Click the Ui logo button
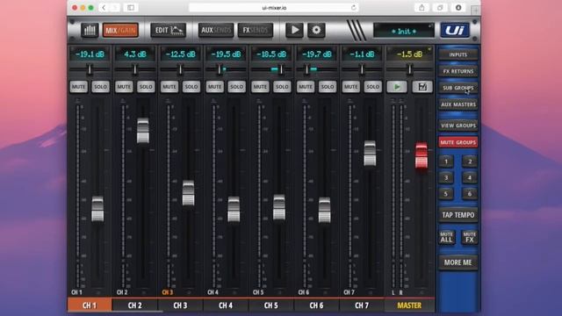Image resolution: width=562 pixels, height=316 pixels. [x=455, y=30]
